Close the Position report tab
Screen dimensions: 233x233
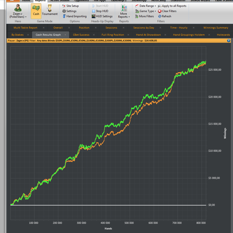(96, 28)
